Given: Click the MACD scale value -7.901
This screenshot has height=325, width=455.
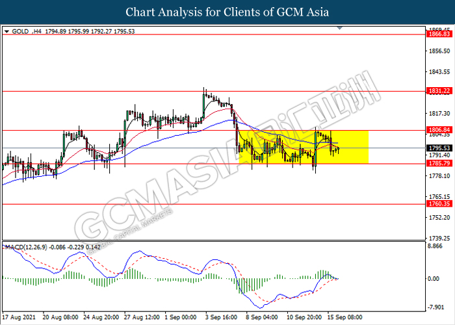Looking at the screenshot, I should (436, 307).
